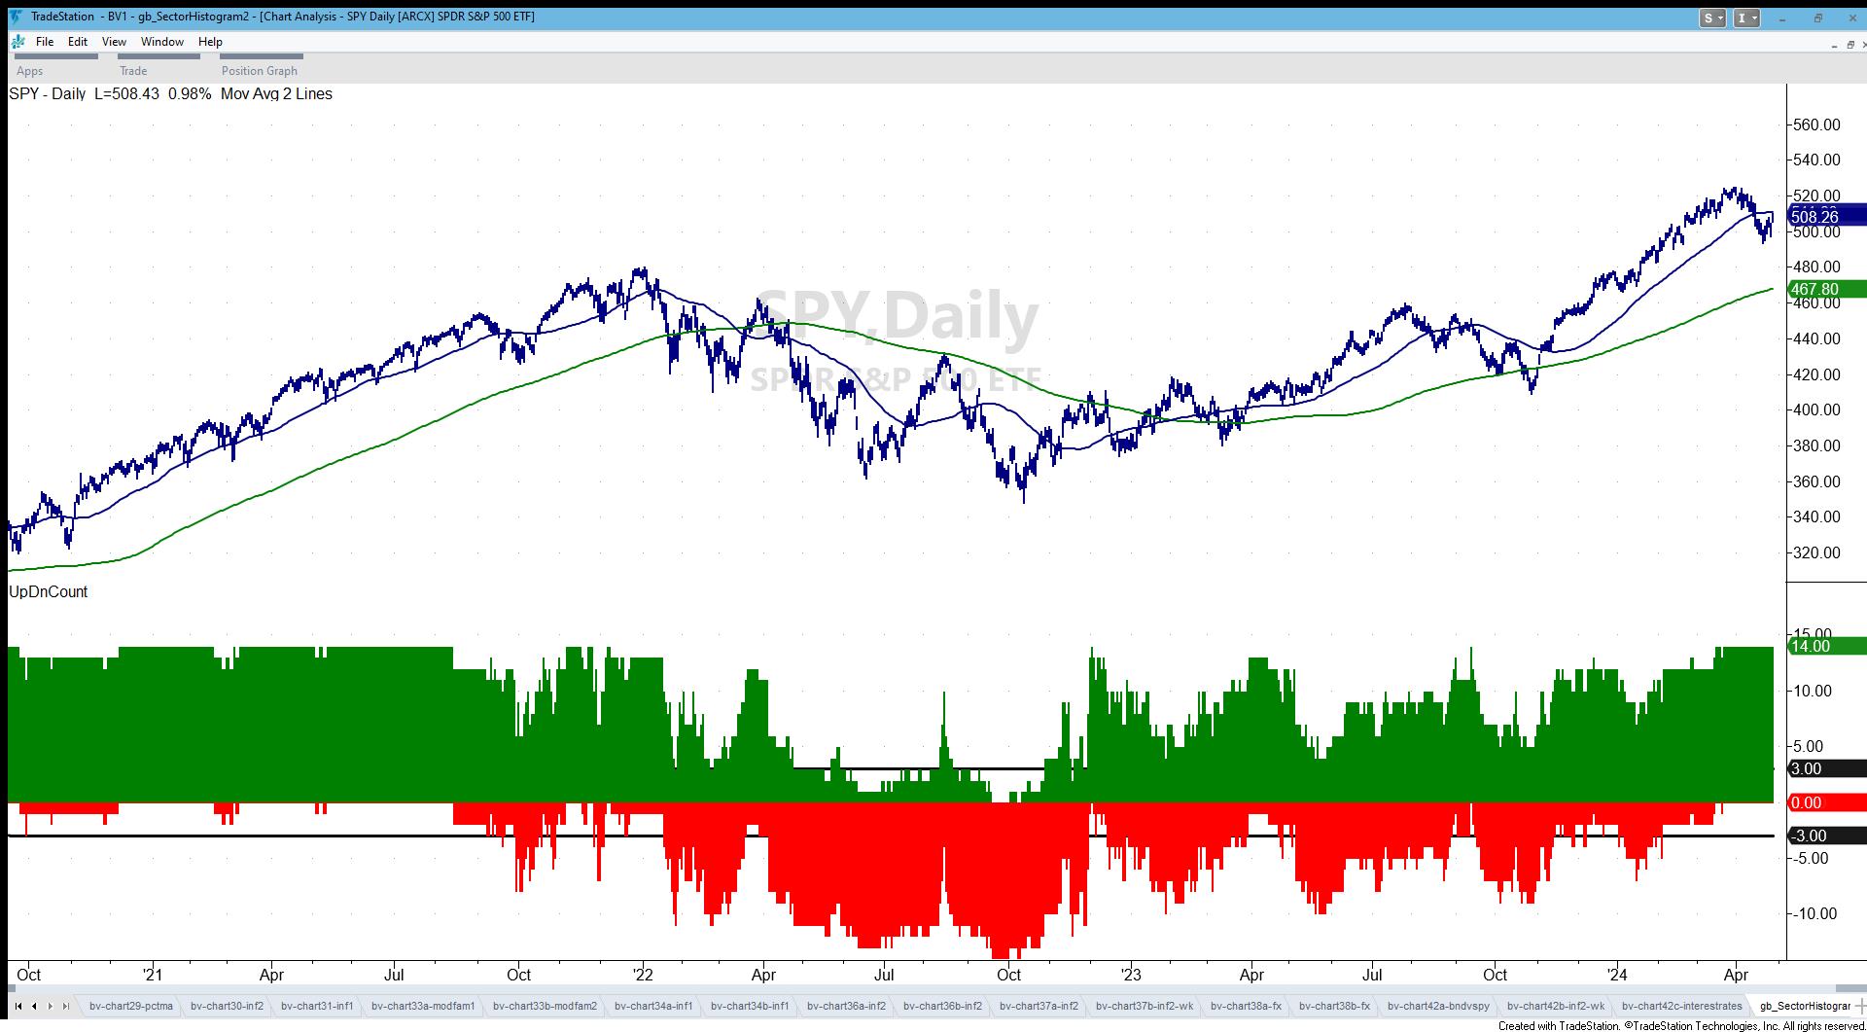Click the Position Graph button
This screenshot has height=1032, width=1867.
tap(259, 70)
